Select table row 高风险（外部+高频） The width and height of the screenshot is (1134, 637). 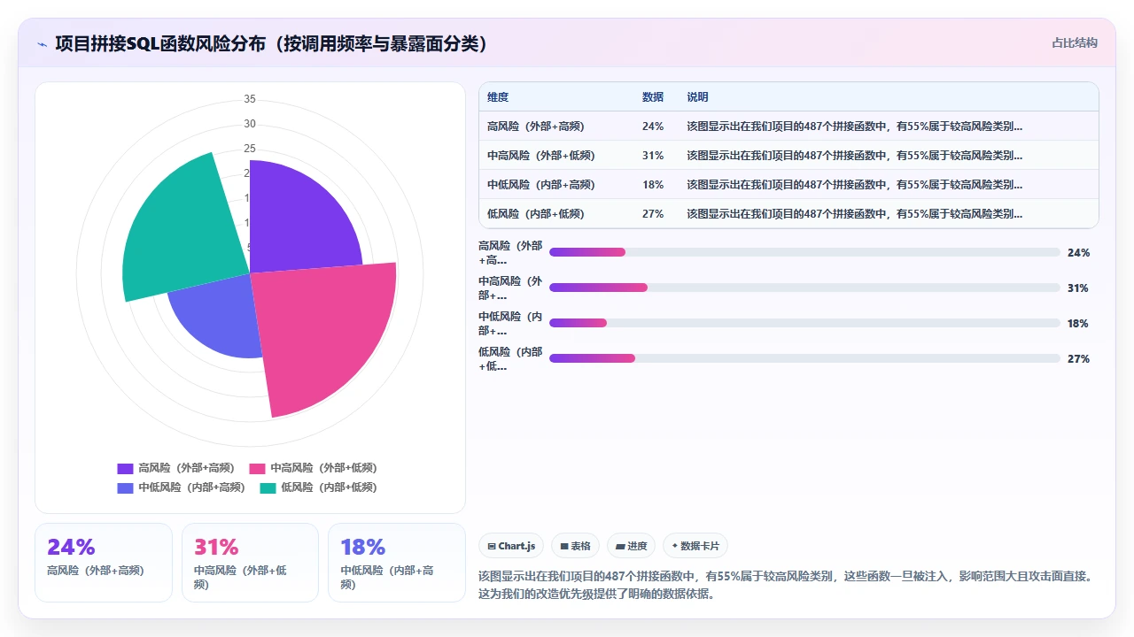click(788, 127)
